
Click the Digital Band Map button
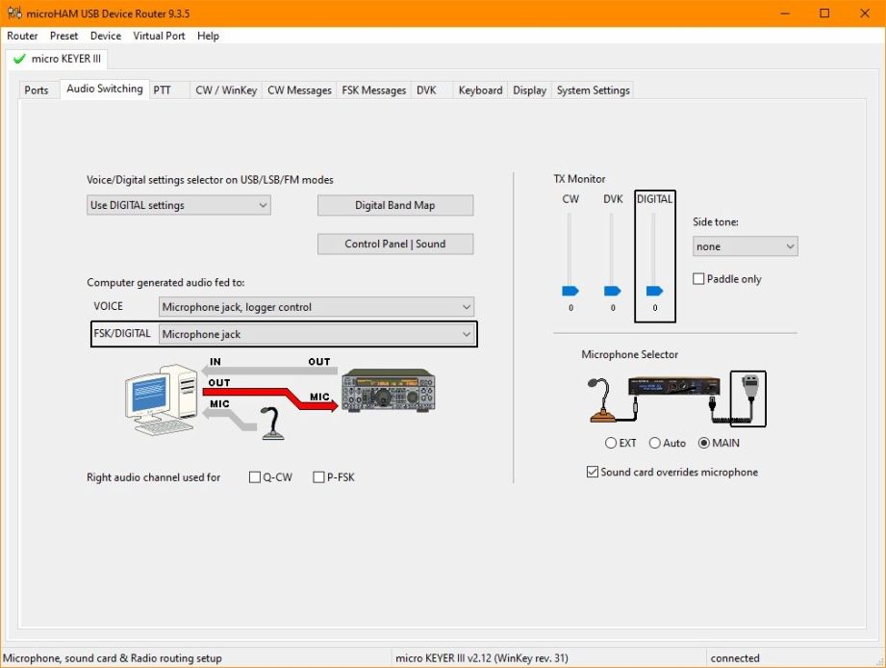pos(394,205)
